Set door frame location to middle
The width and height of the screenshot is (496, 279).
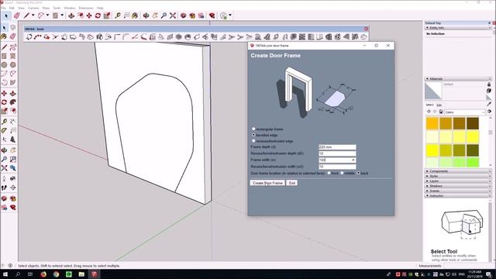(x=342, y=173)
